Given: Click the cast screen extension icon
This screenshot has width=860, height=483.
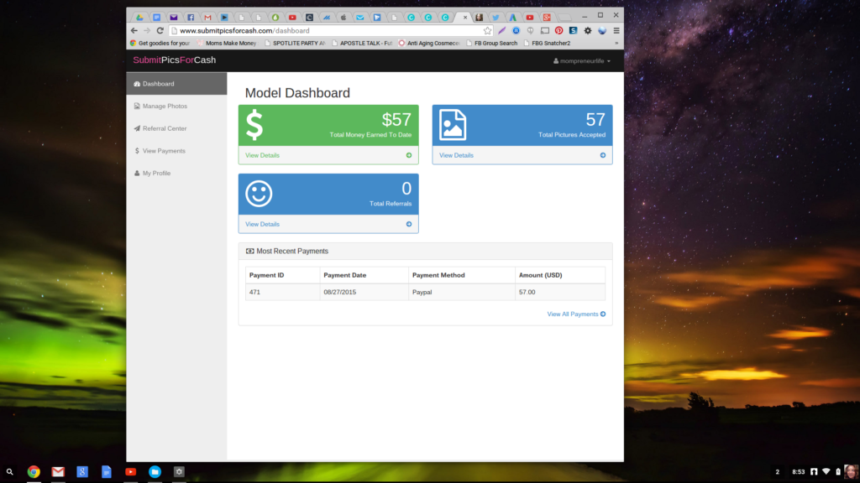Looking at the screenshot, I should pyautogui.click(x=544, y=31).
